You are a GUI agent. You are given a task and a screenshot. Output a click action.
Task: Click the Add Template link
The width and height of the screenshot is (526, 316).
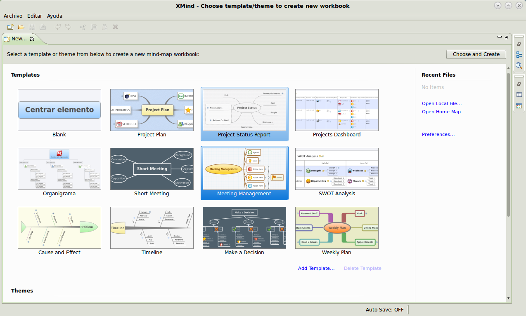(316, 268)
